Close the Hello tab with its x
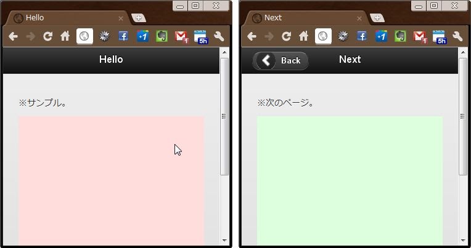This screenshot has width=471, height=248. (121, 18)
